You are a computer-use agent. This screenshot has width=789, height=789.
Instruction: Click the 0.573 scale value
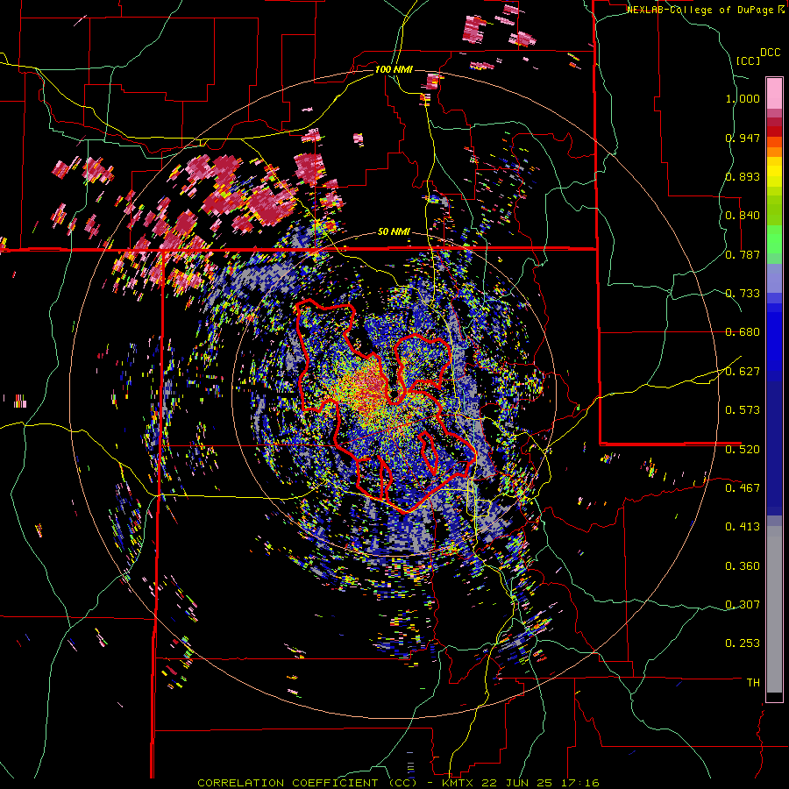pyautogui.click(x=743, y=410)
